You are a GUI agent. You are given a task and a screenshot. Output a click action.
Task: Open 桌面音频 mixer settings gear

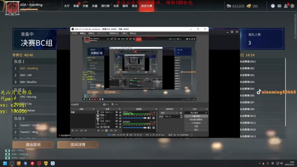[x=154, y=128]
